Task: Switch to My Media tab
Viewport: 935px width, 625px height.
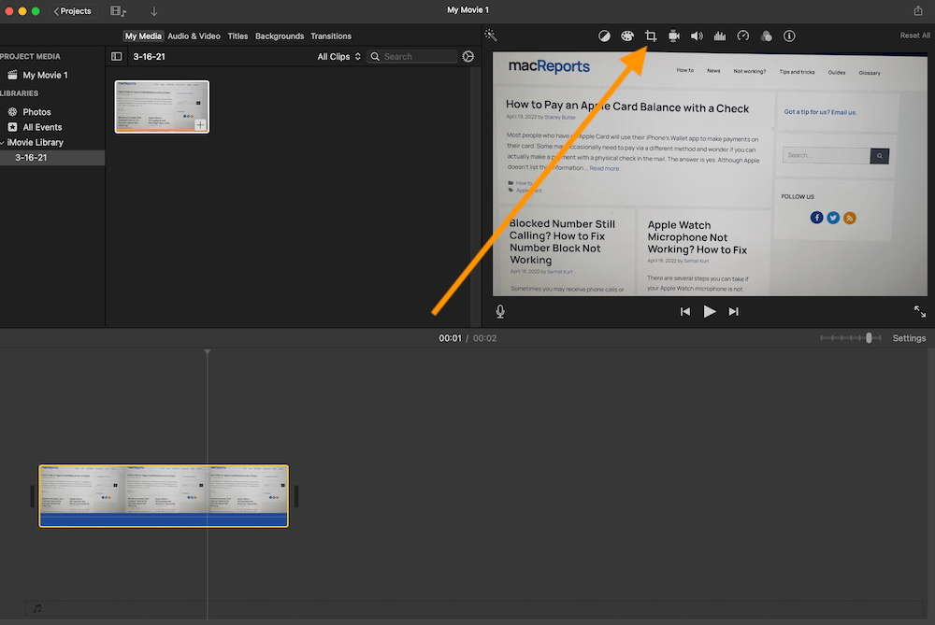Action: point(142,36)
